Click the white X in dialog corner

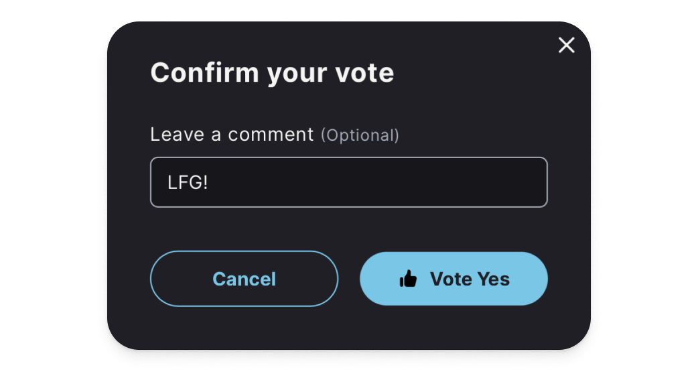click(x=567, y=45)
